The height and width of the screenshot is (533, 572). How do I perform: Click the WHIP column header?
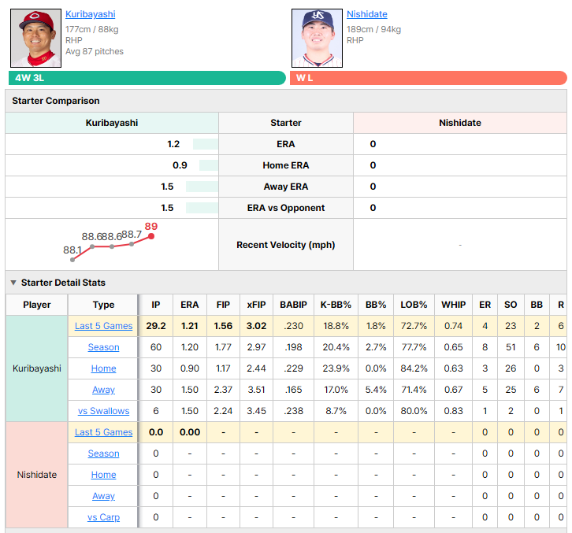454,305
